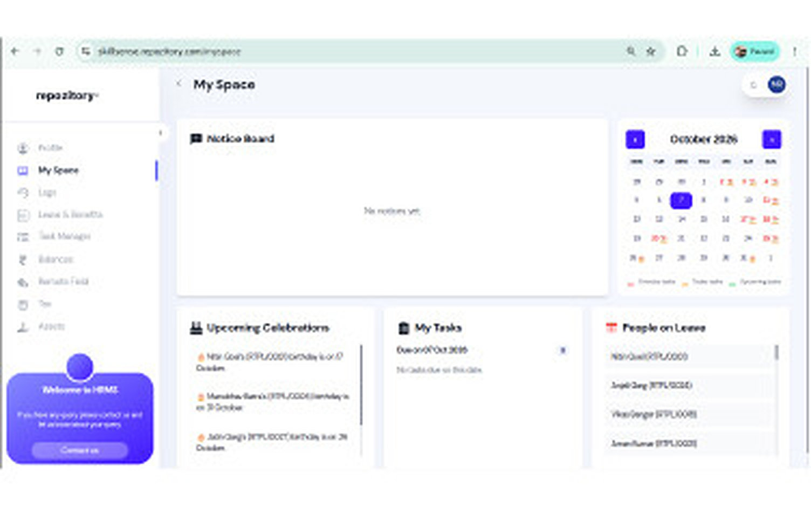Click the My Space sidebar icon

[x=23, y=170]
